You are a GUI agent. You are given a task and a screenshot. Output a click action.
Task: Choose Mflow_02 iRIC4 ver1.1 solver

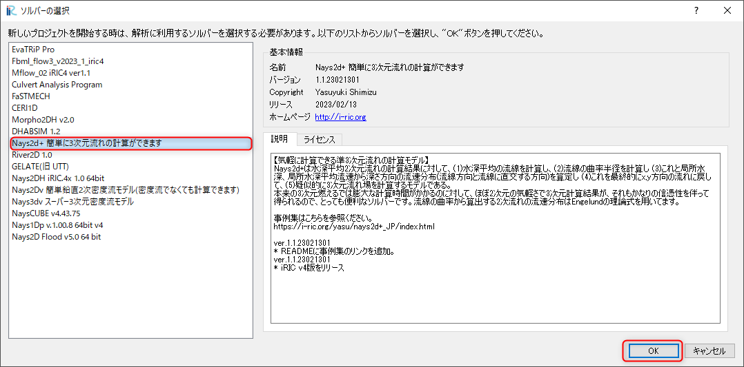click(130, 73)
